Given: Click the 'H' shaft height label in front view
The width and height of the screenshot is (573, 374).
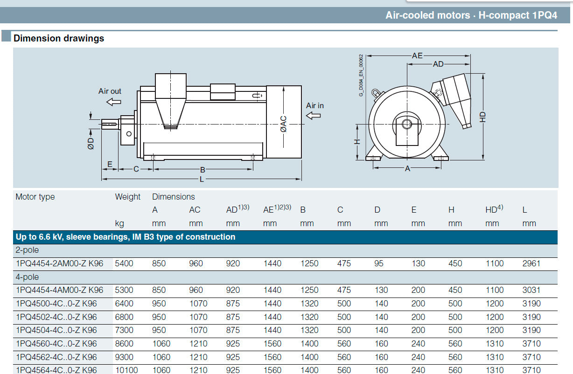Looking at the screenshot, I should pos(357,141).
